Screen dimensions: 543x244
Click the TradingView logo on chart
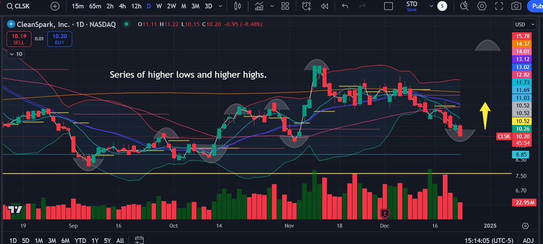(14, 210)
